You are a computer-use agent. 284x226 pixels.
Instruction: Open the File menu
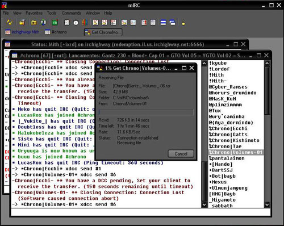click(x=6, y=13)
